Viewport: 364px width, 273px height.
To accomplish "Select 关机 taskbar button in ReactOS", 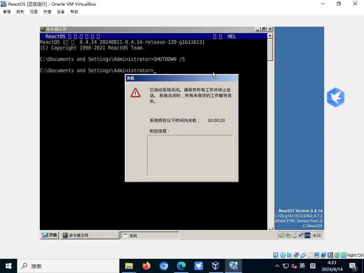I will click(x=150, y=235).
